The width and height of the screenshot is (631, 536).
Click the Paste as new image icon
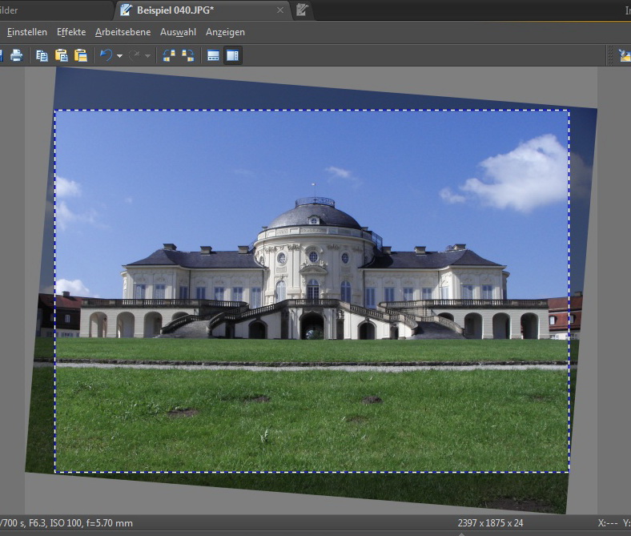[80, 56]
